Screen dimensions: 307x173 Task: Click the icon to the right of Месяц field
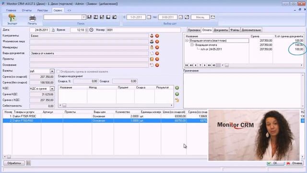213,17
